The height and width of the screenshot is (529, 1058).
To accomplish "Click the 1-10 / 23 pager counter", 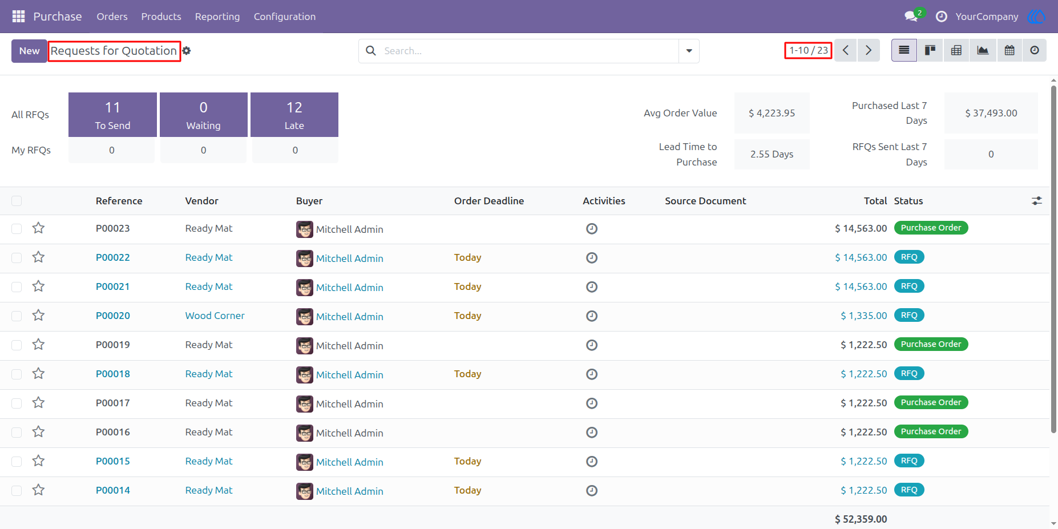I will [x=809, y=50].
